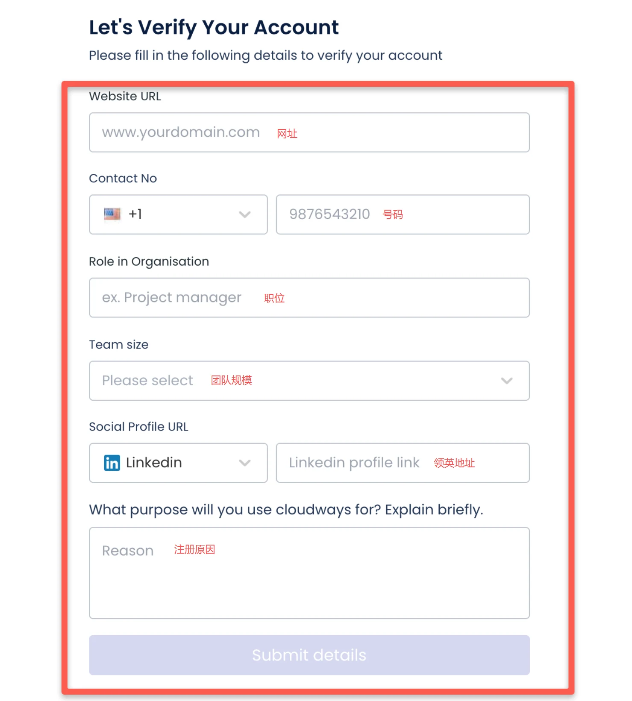The image size is (632, 701).
Task: Click the 'Social Profile URL' label
Action: [138, 427]
